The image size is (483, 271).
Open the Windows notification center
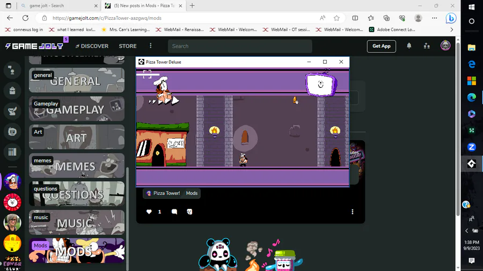[472, 260]
